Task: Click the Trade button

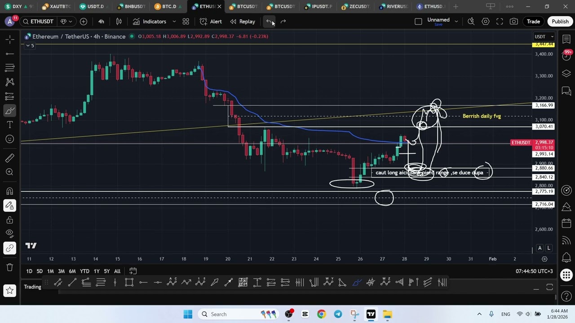Action: pos(533,22)
